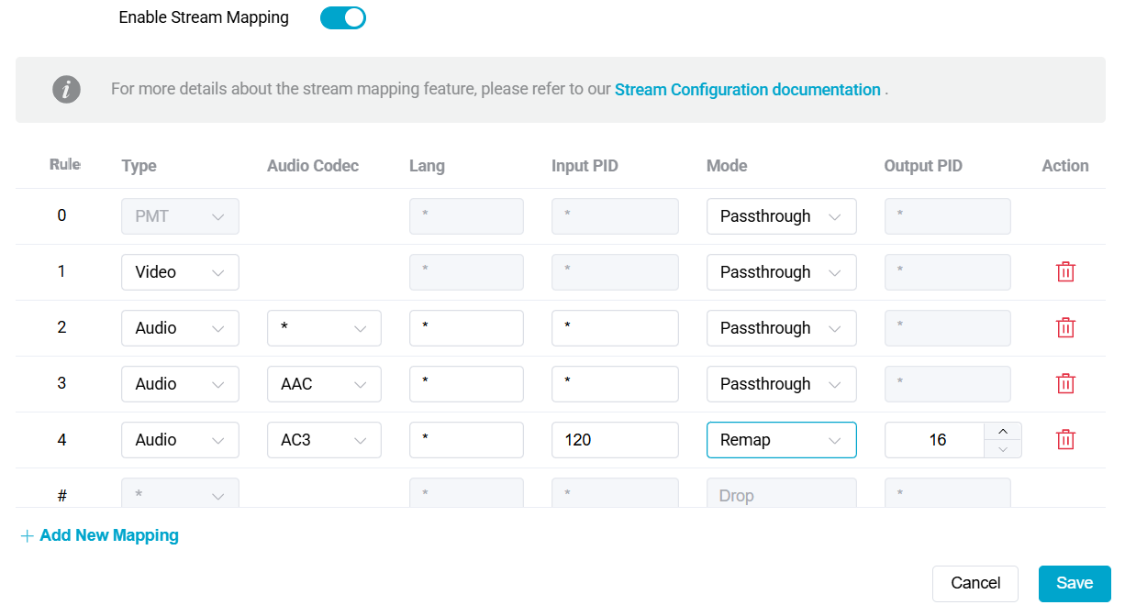Image resolution: width=1125 pixels, height=616 pixels.
Task: Open the AAC audio codec dropdown
Action: 324,384
